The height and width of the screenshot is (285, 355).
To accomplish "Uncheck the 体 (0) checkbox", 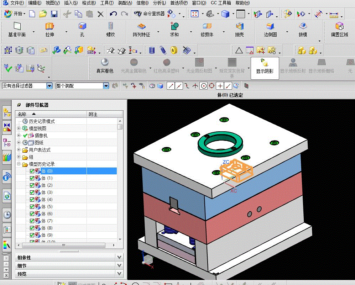I will tap(32, 171).
